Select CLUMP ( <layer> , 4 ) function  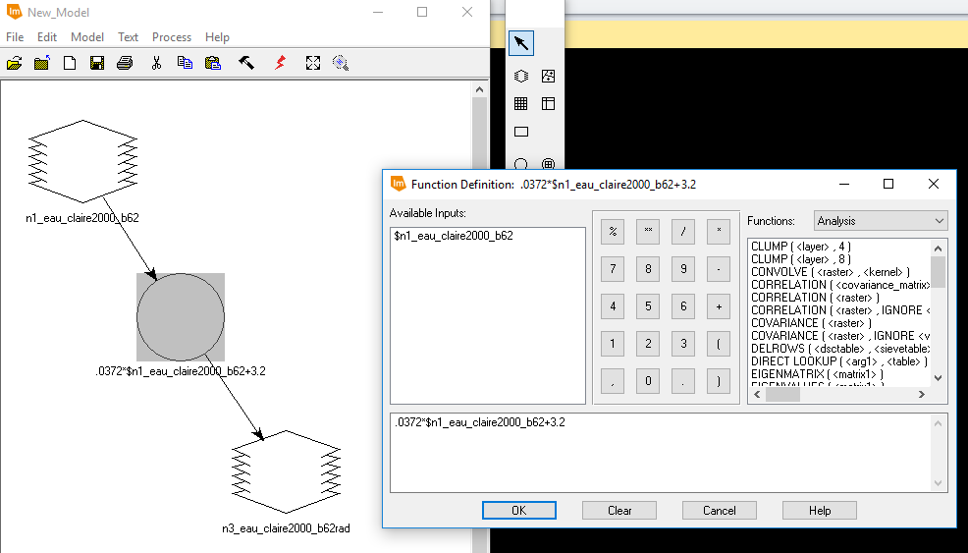(x=801, y=247)
